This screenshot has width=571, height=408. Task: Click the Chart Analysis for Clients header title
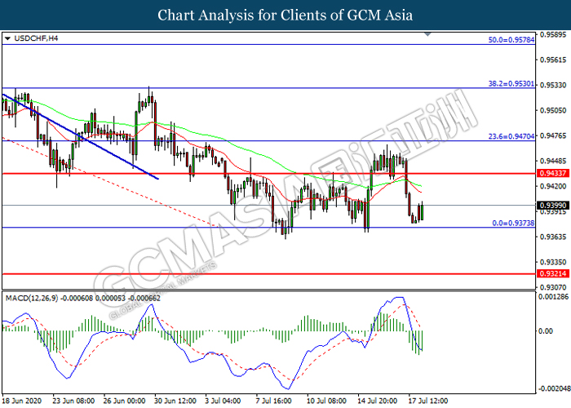(285, 16)
